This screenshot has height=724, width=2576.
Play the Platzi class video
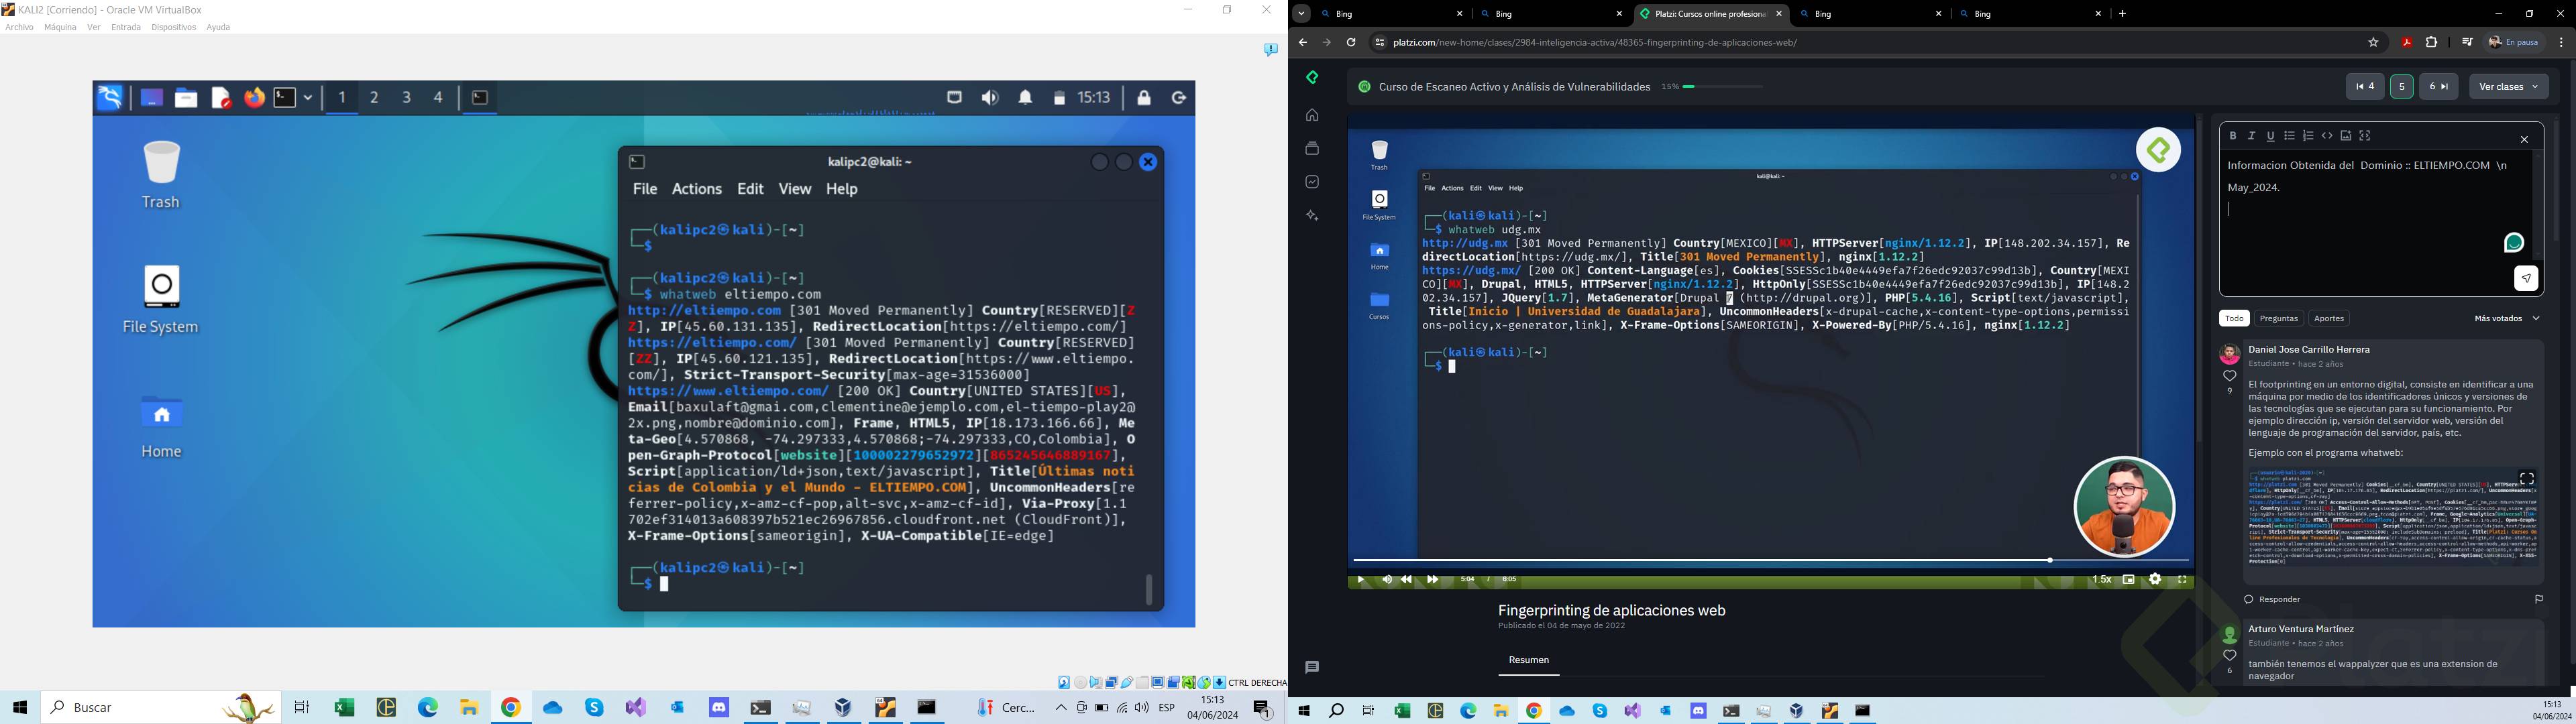(x=1360, y=580)
